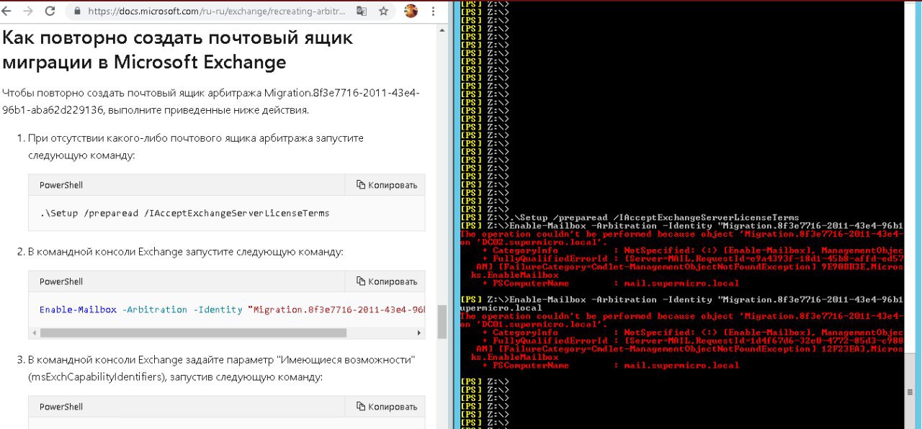Image resolution: width=922 pixels, height=429 pixels.
Task: Open the browser profile avatar
Action: click(x=411, y=12)
